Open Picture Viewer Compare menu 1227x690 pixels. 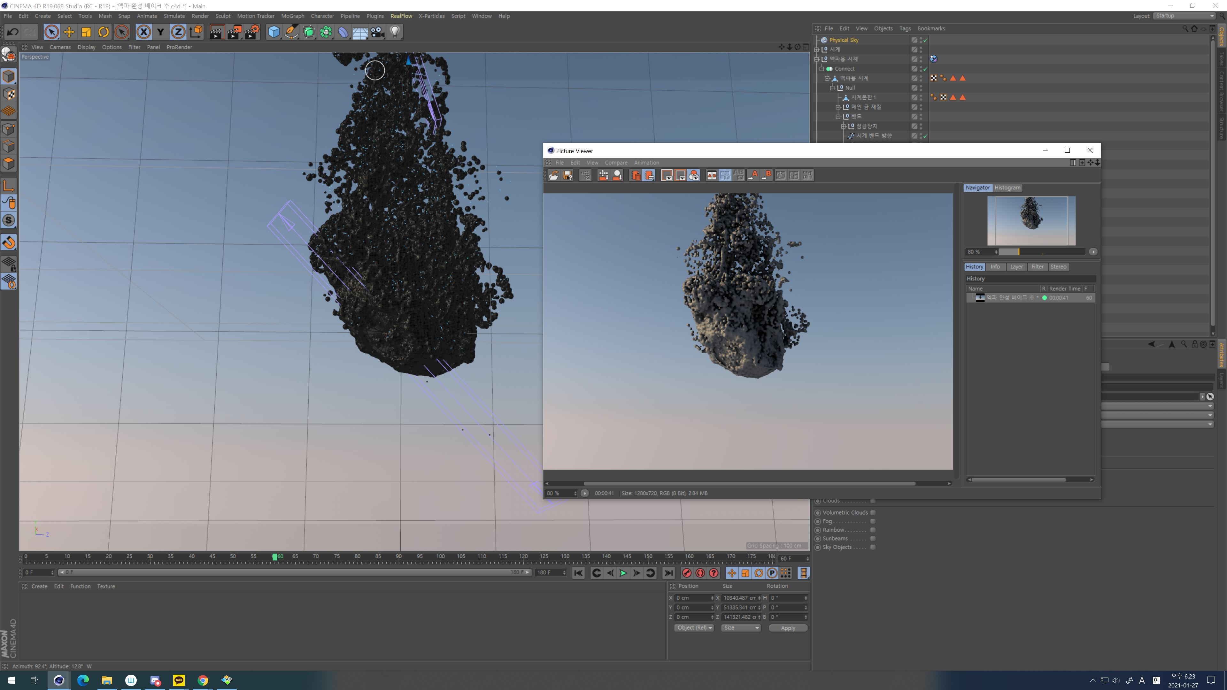[616, 163]
